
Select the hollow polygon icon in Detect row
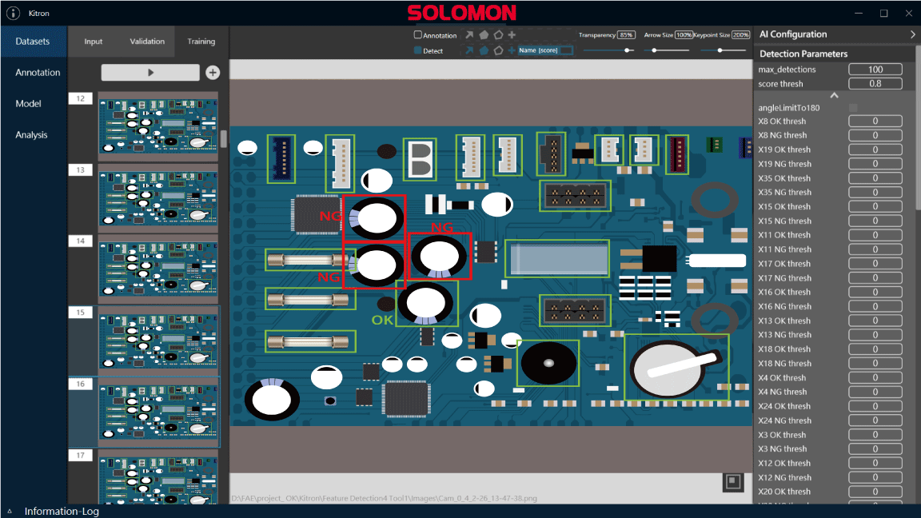click(x=499, y=50)
